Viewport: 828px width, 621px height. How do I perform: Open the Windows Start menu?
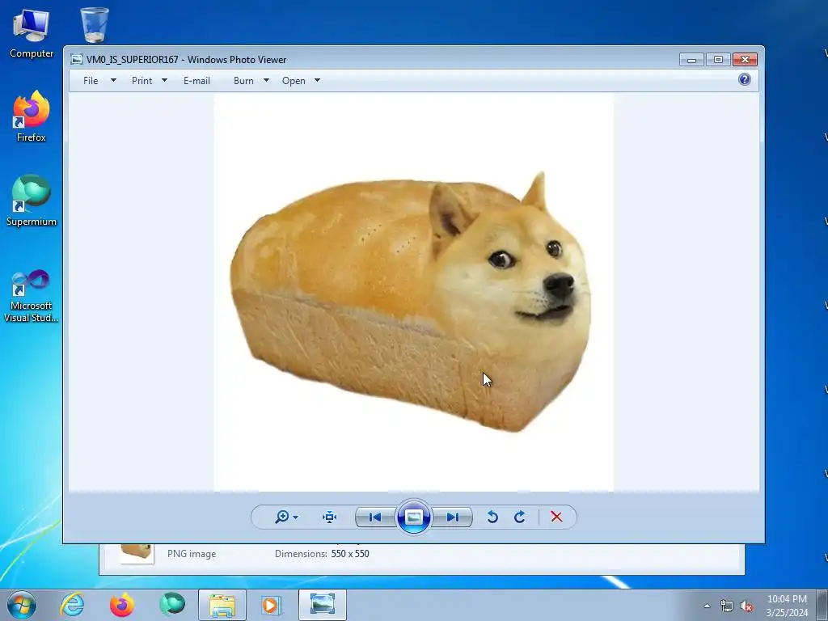tap(22, 605)
